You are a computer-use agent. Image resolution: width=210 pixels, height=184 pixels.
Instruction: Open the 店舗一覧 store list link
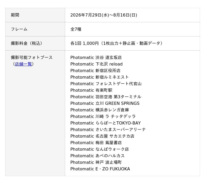[23, 64]
